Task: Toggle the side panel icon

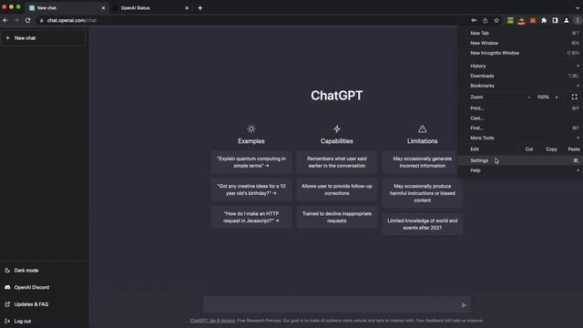Action: click(555, 20)
